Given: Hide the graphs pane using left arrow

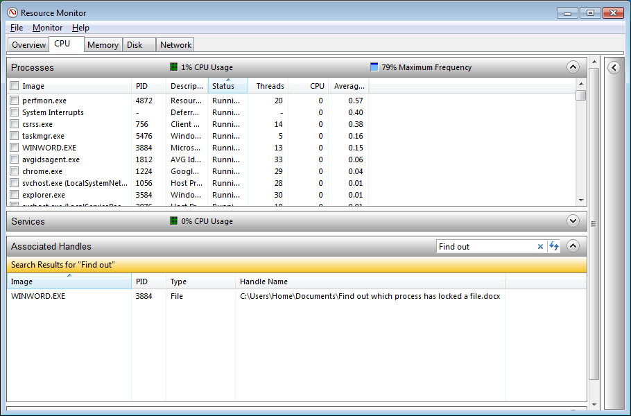Looking at the screenshot, I should click(x=614, y=67).
